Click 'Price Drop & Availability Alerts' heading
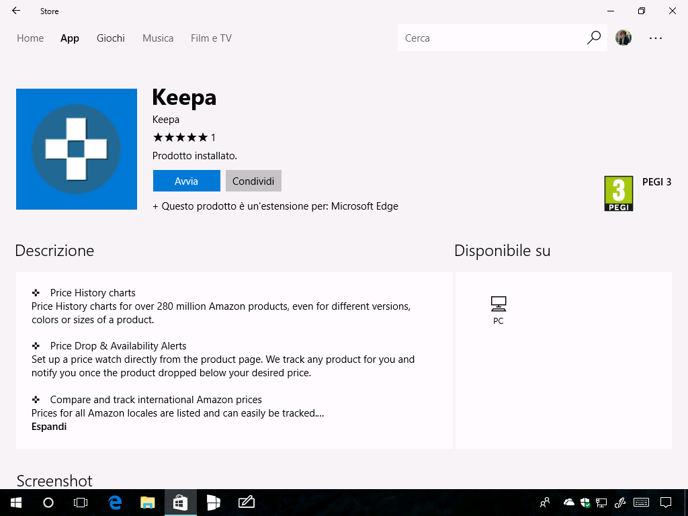 (x=118, y=346)
